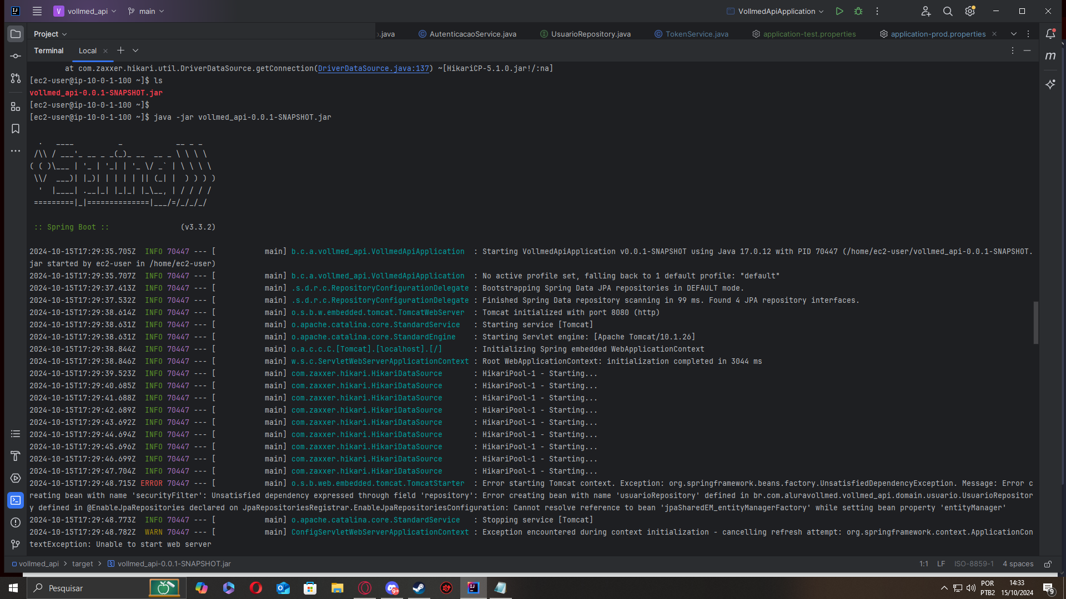Show hidden editor tabs chevron
Viewport: 1066px width, 599px height.
point(1014,34)
